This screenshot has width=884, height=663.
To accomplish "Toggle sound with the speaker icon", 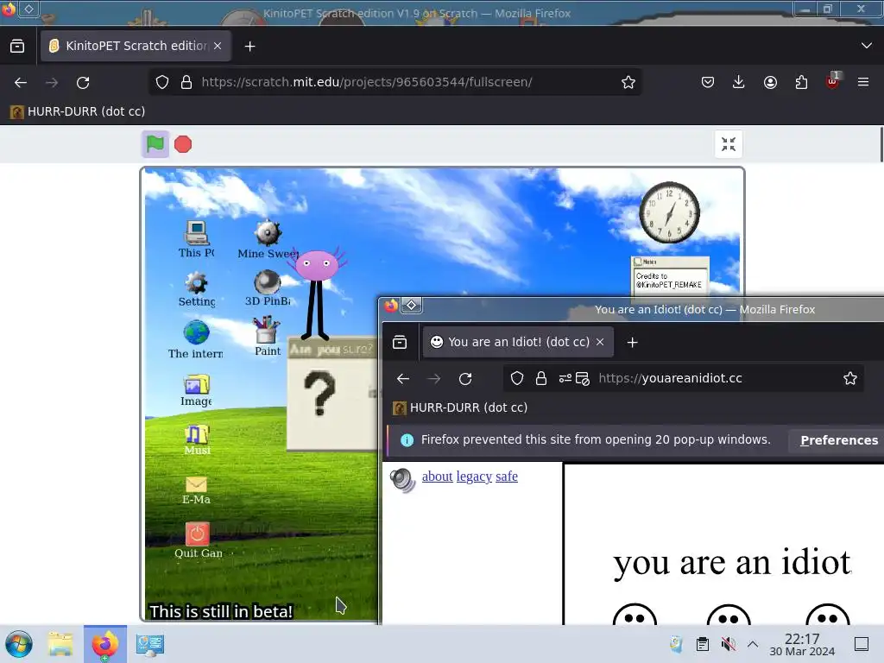I will click(x=402, y=481).
